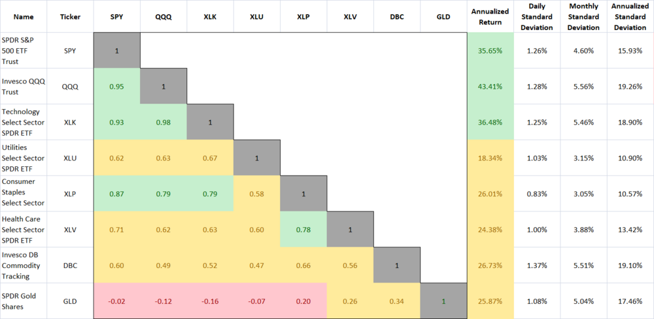Select the 19.26% annualized deviation cell
The width and height of the screenshot is (654, 319).
pos(630,86)
